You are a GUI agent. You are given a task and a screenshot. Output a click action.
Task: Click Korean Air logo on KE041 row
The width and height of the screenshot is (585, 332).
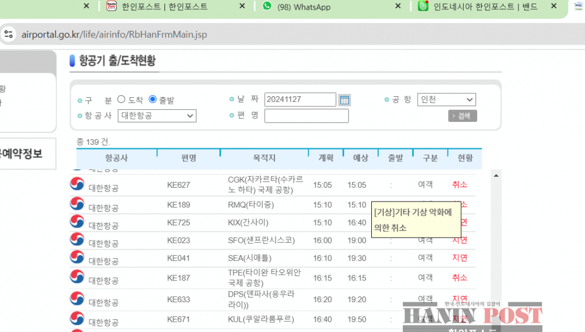[x=77, y=258]
